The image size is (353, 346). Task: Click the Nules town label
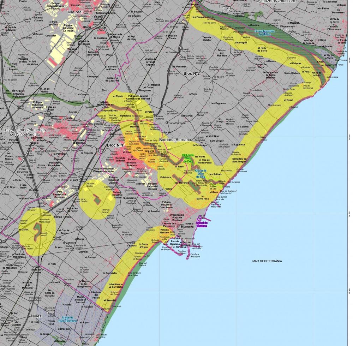pyautogui.click(x=36, y=316)
